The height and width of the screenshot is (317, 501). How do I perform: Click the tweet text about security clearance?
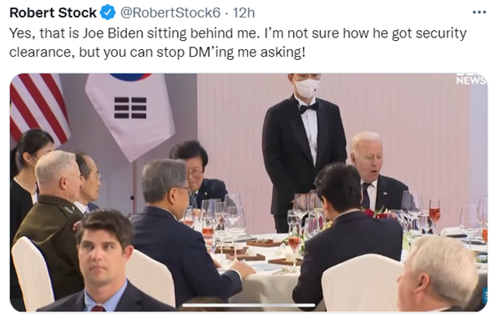point(238,43)
